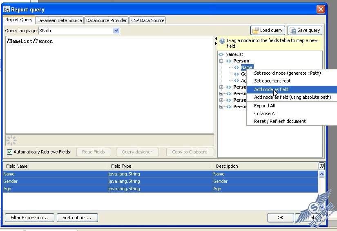Screen dimensions: 337x231
Task: Choose Collapse All from context menu
Action: point(292,113)
